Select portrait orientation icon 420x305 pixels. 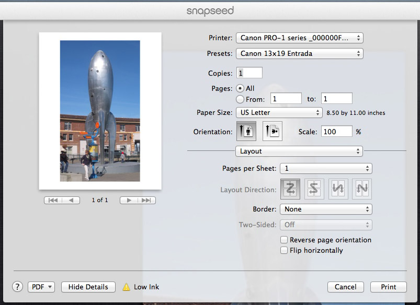point(246,132)
